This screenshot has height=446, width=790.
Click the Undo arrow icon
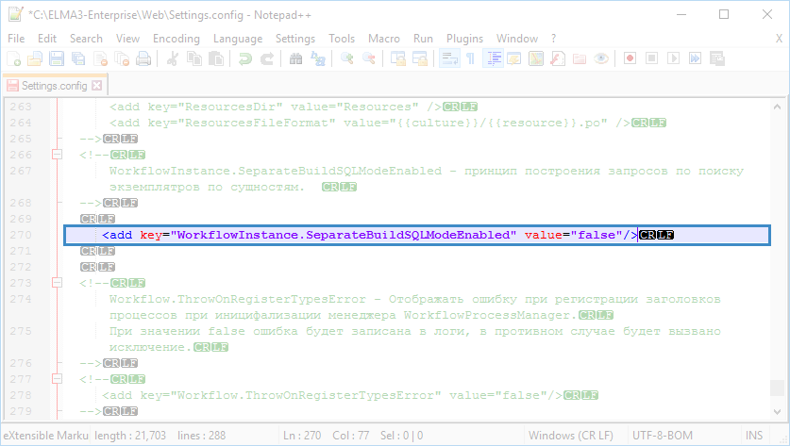click(x=245, y=58)
